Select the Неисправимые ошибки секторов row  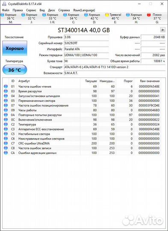pyautogui.click(x=82, y=139)
